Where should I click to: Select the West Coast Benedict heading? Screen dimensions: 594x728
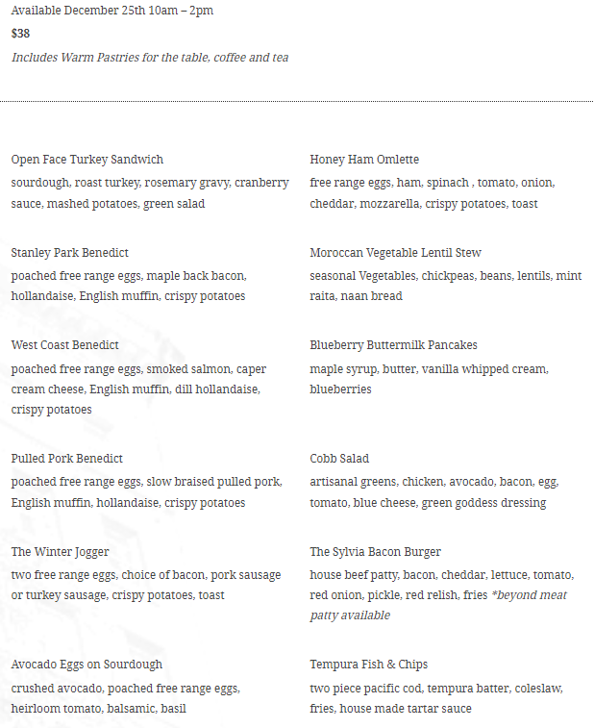tap(65, 345)
